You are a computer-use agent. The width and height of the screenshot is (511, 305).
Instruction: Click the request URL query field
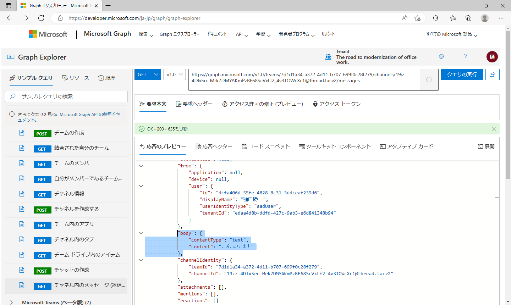(304, 80)
